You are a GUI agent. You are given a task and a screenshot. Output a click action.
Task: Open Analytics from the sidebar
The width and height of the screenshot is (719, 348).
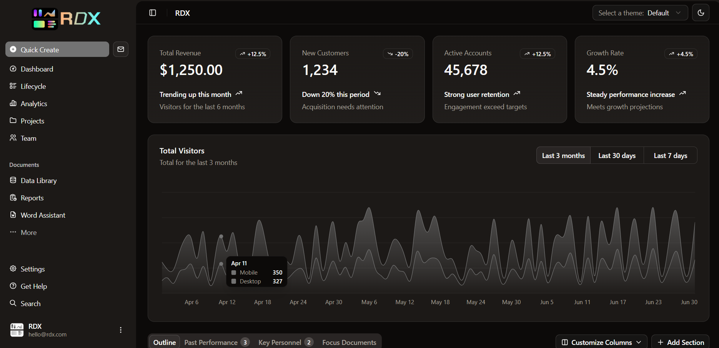(34, 104)
